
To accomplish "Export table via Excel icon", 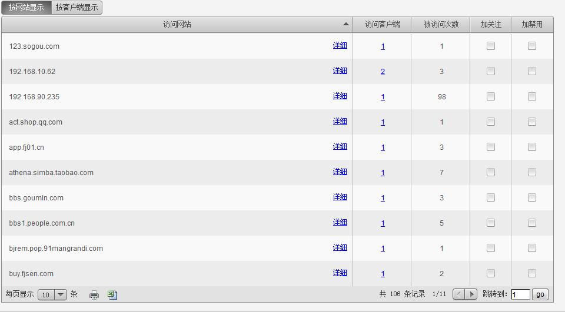I will (112, 295).
